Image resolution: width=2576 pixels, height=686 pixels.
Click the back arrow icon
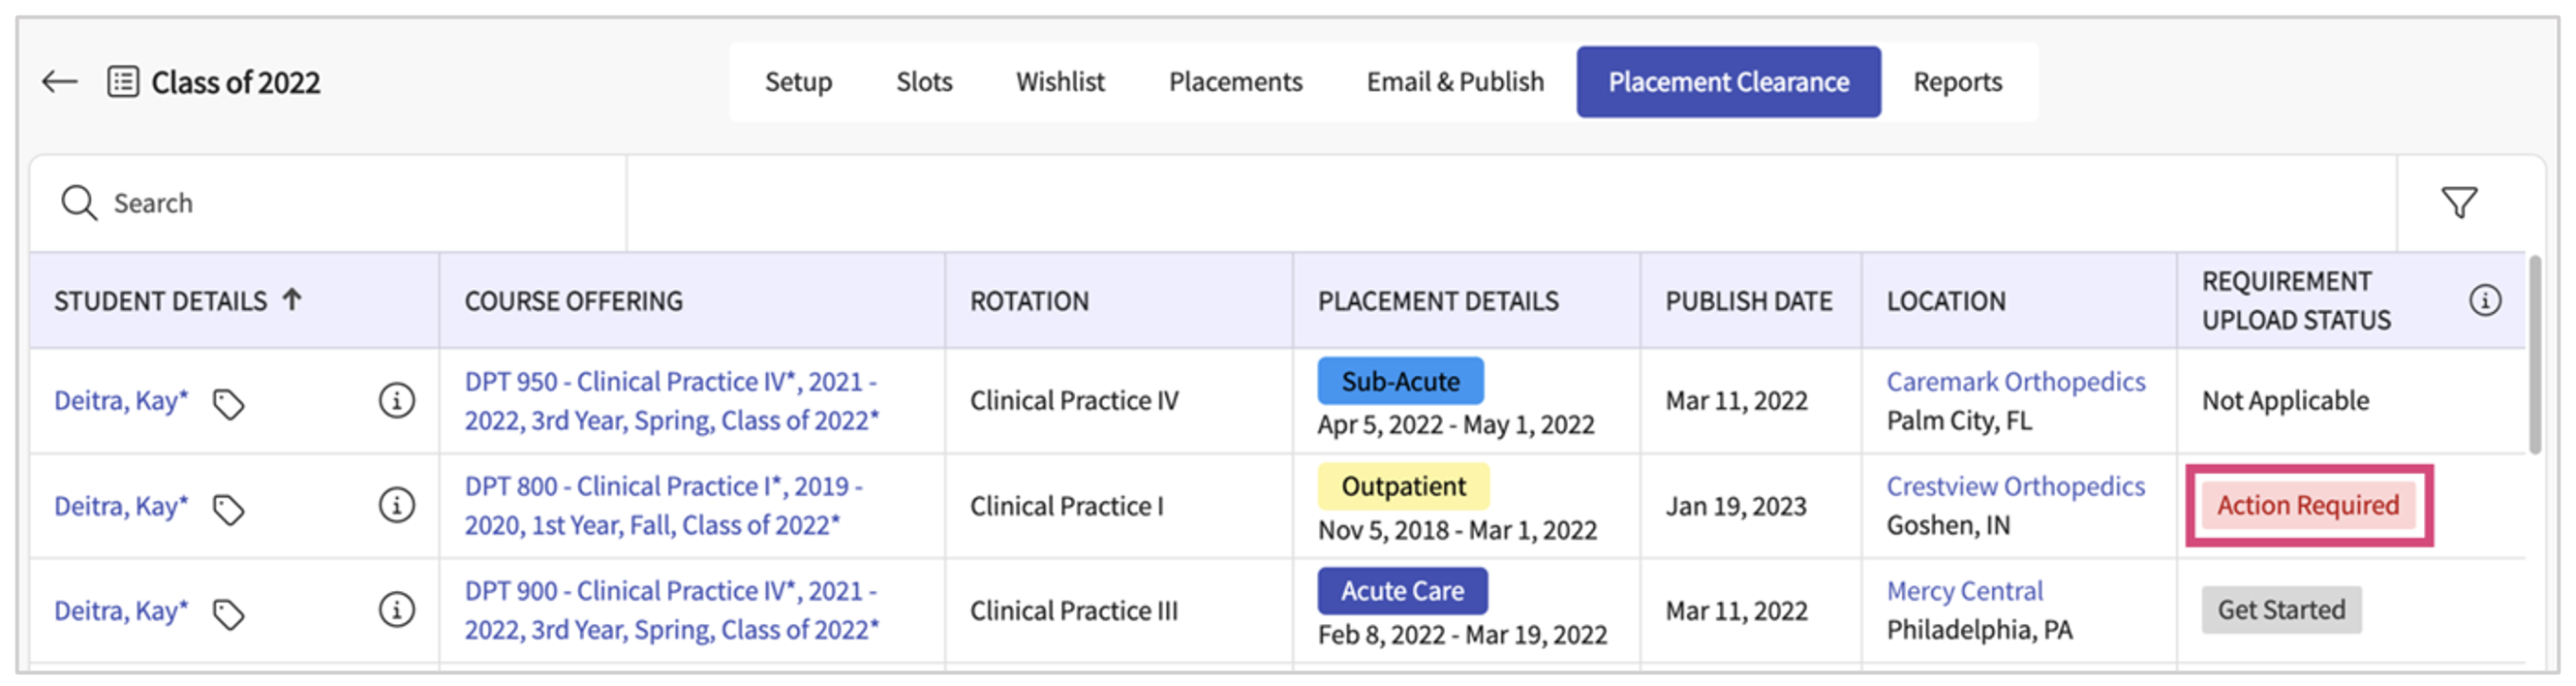[x=60, y=82]
